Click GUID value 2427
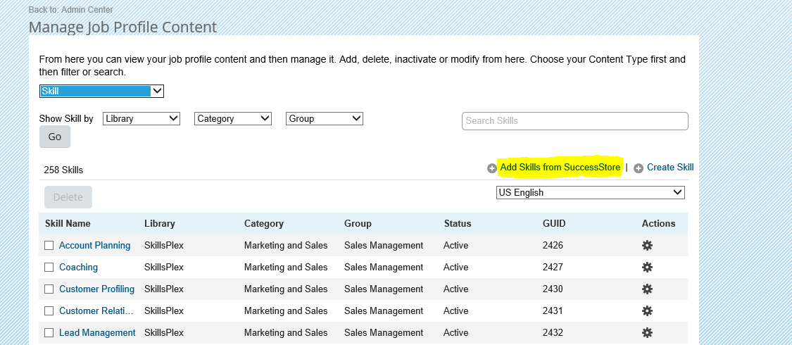 coord(553,268)
